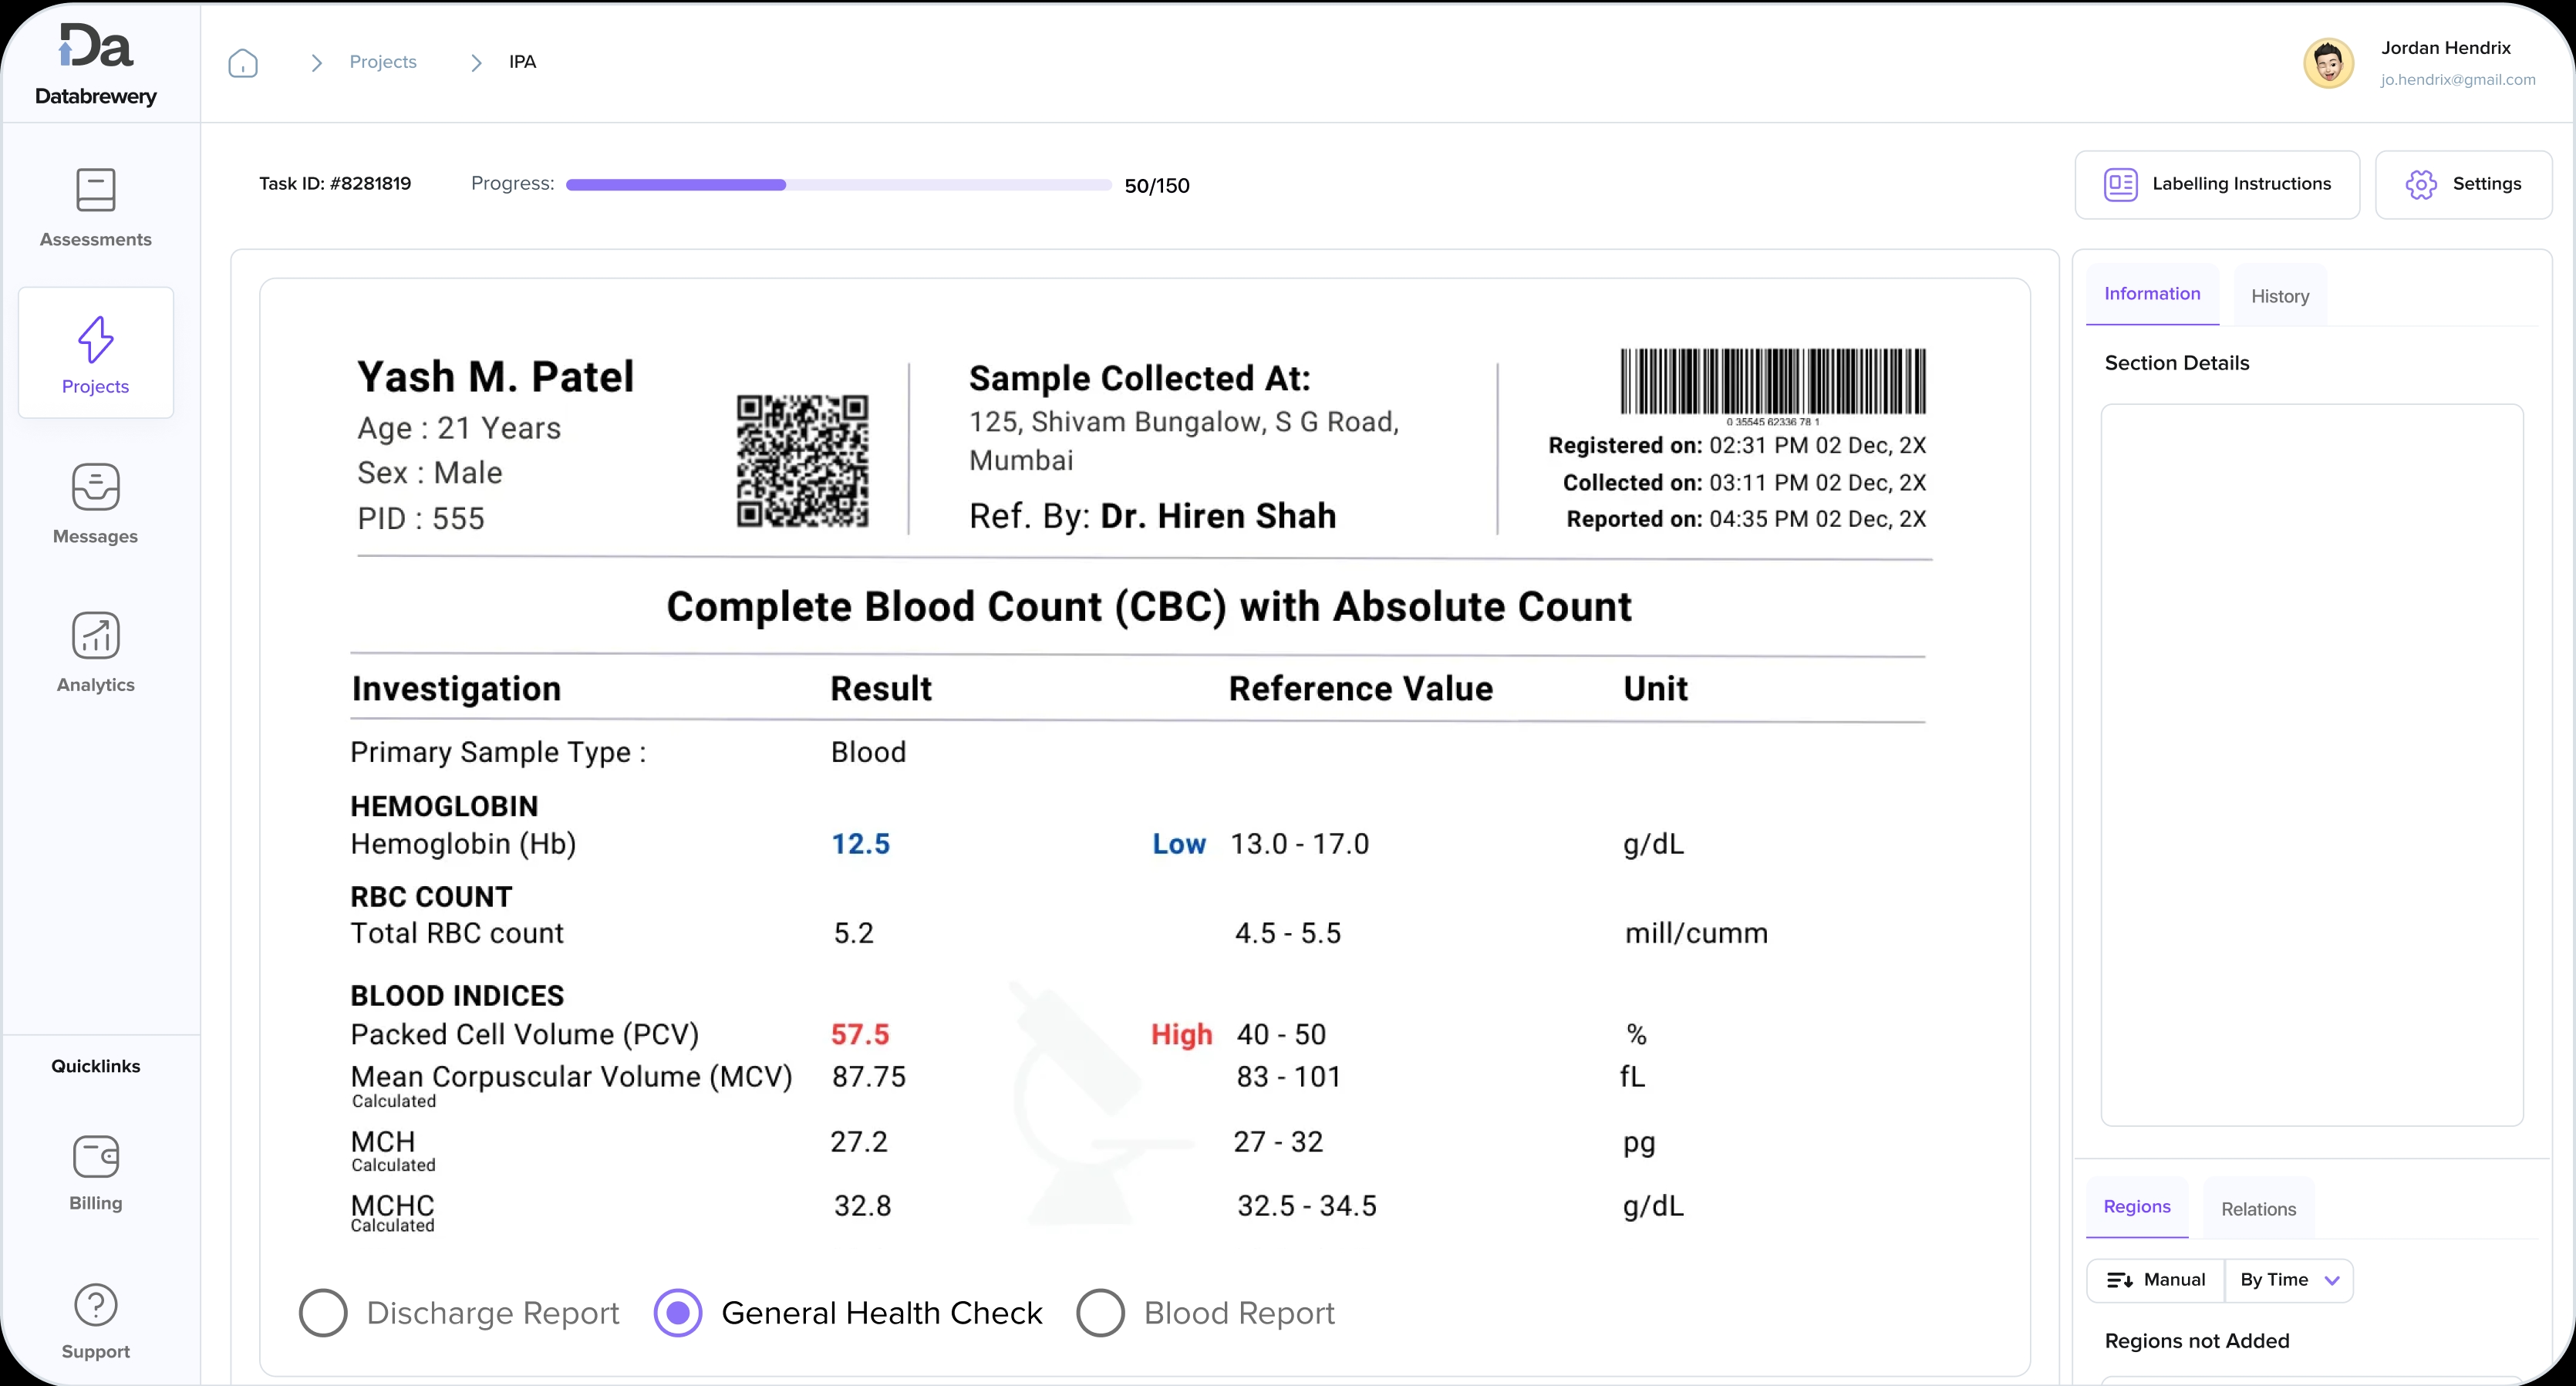Expand the By Time sort dropdown
The height and width of the screenshot is (1386, 2576).
(2289, 1280)
